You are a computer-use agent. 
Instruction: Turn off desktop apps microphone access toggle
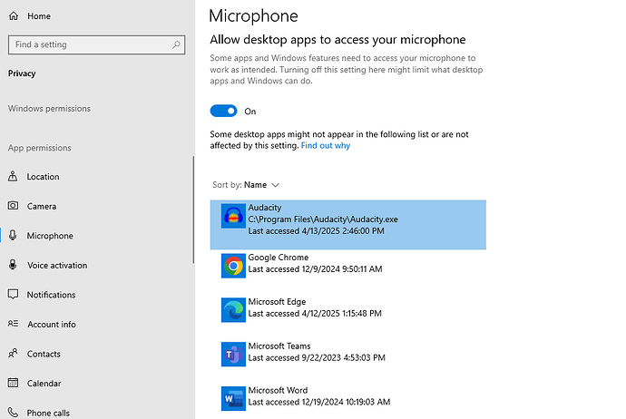[x=223, y=111]
